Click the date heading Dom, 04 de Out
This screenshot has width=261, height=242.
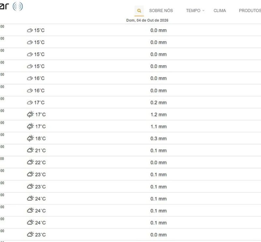tap(147, 20)
